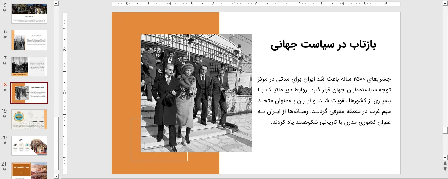This screenshot has width=448, height=179.
Task: Click the animation star under slide 15
Action: coord(5,10)
